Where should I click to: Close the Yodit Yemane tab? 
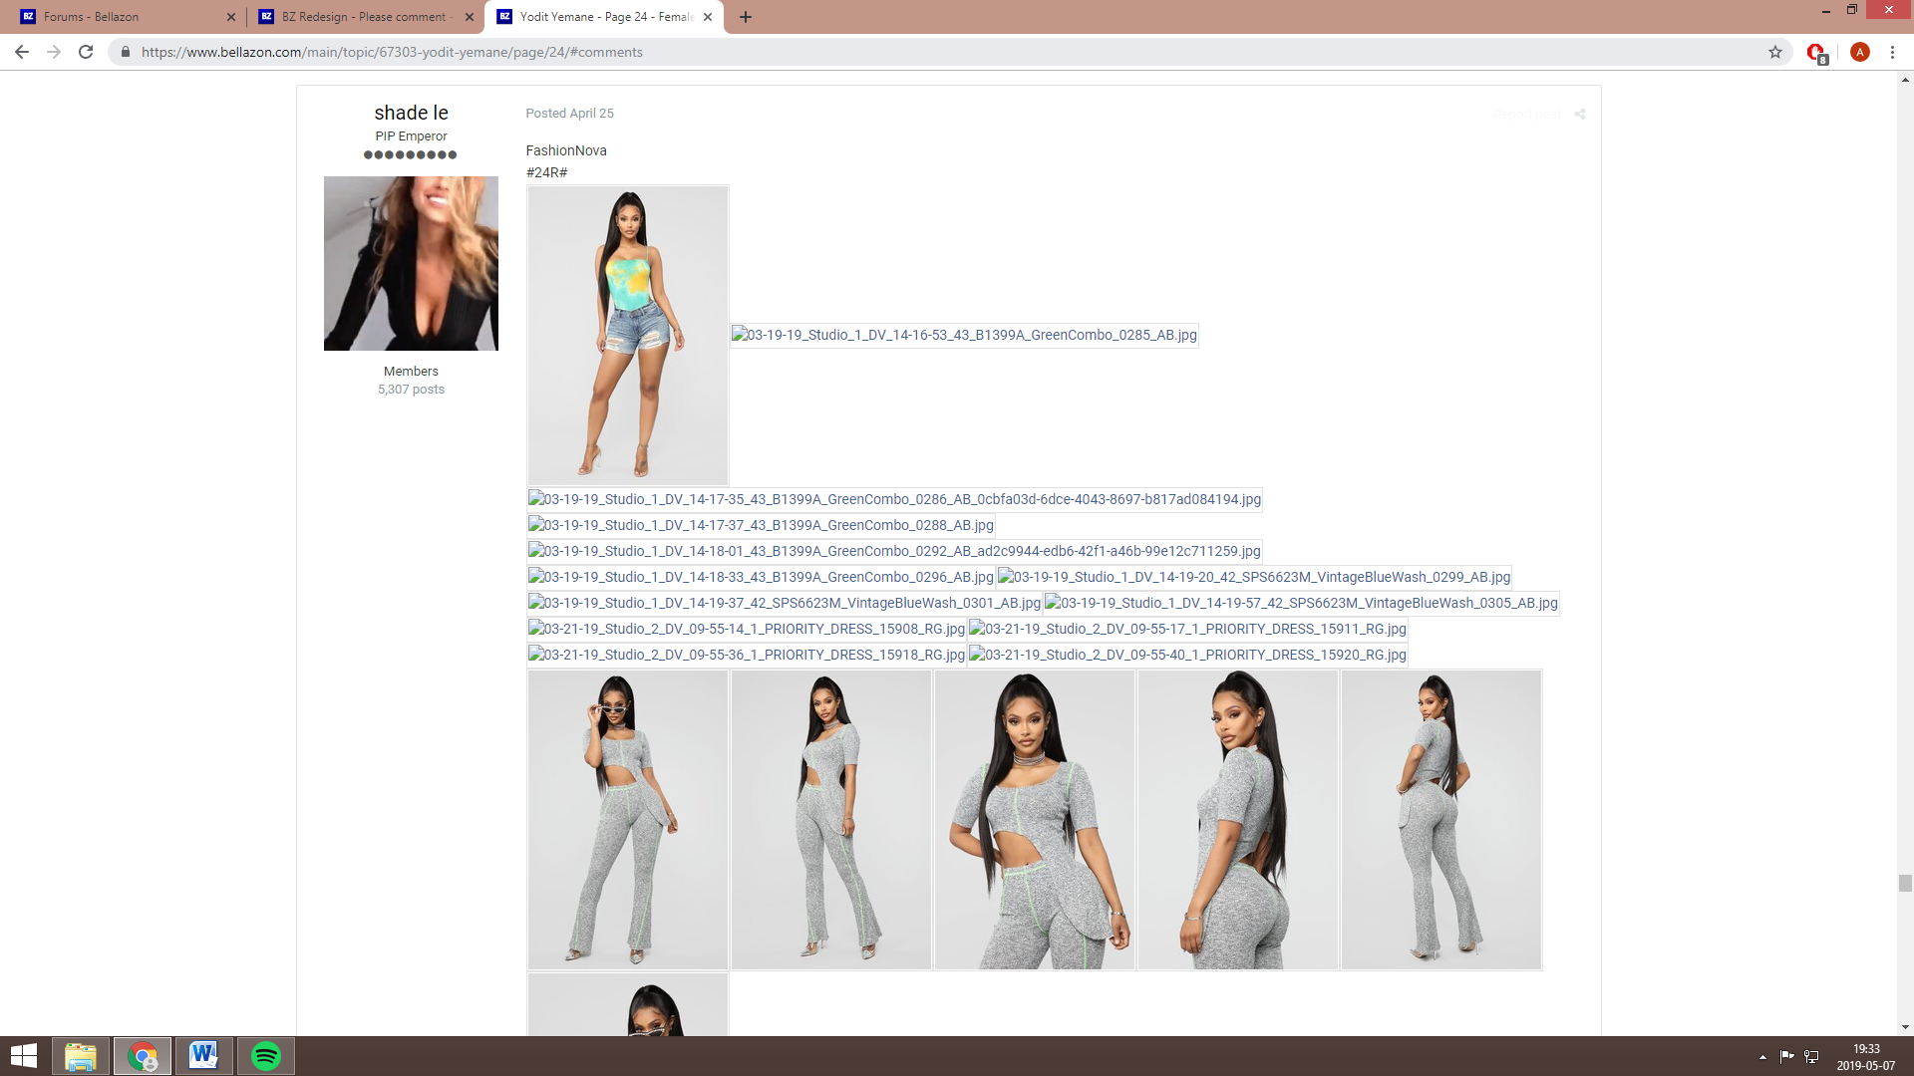(x=708, y=17)
